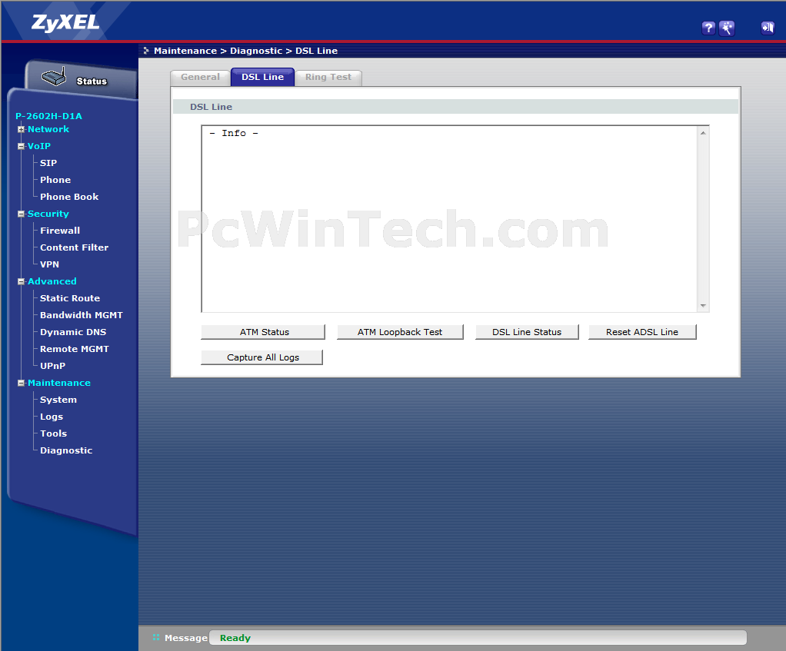Open the Logs page

point(52,417)
